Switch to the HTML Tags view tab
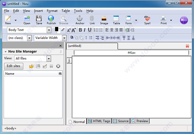Screen dimensions: 194x134 [x=99, y=121]
